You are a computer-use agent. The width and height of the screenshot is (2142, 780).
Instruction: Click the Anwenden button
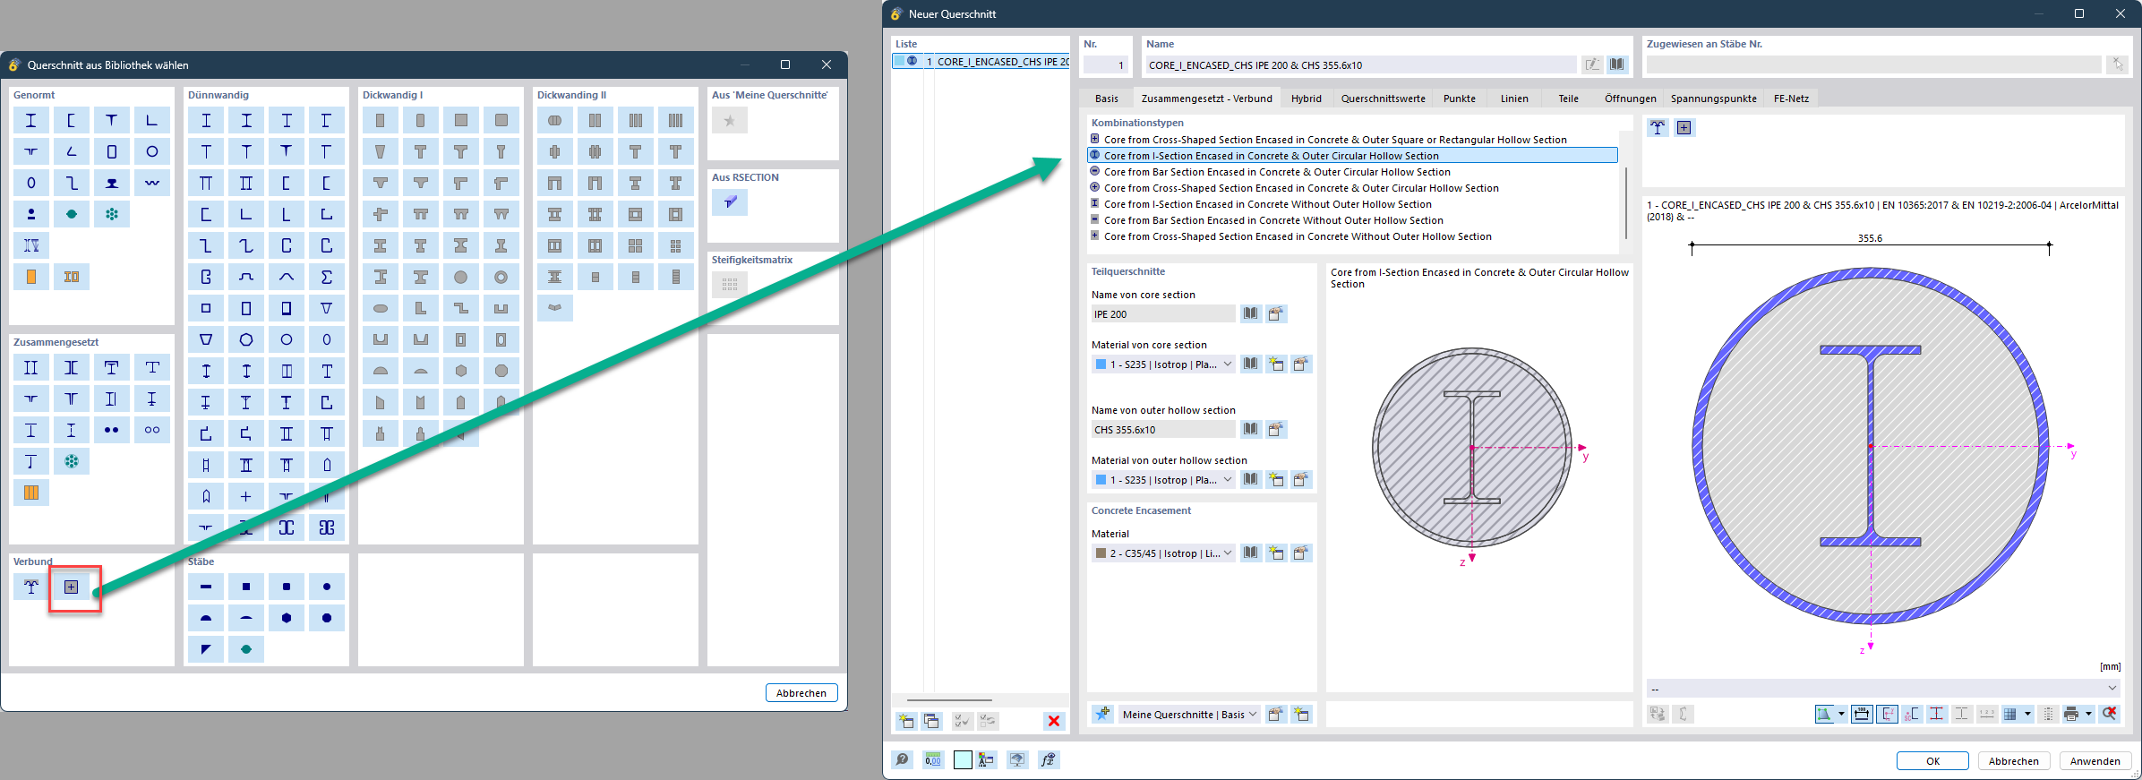click(2095, 761)
